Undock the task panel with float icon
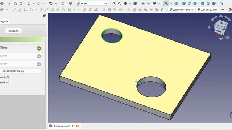232x130 pixels. (x=45, y=15)
